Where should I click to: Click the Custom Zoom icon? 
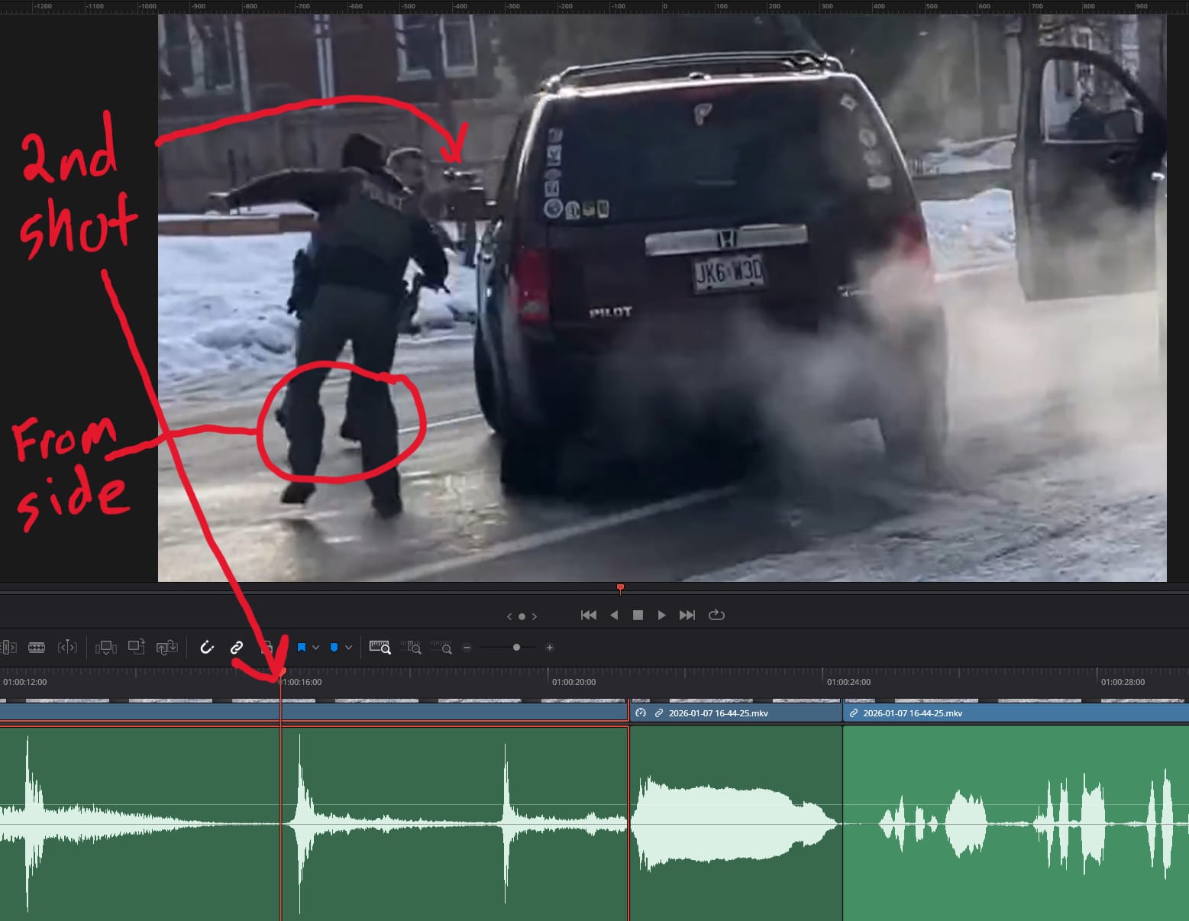tap(441, 648)
